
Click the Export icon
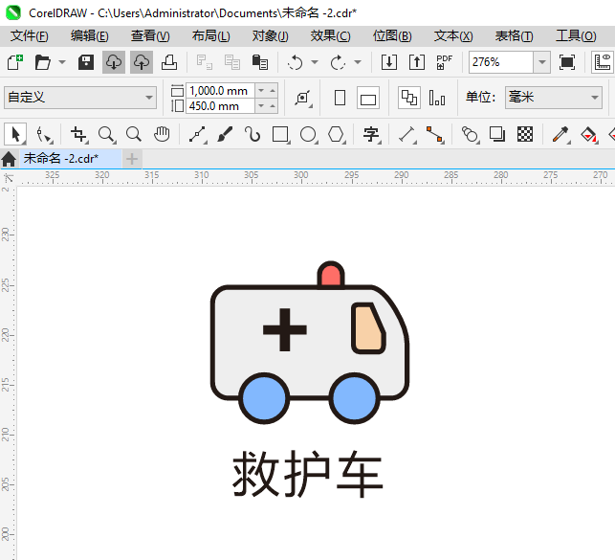coord(417,62)
